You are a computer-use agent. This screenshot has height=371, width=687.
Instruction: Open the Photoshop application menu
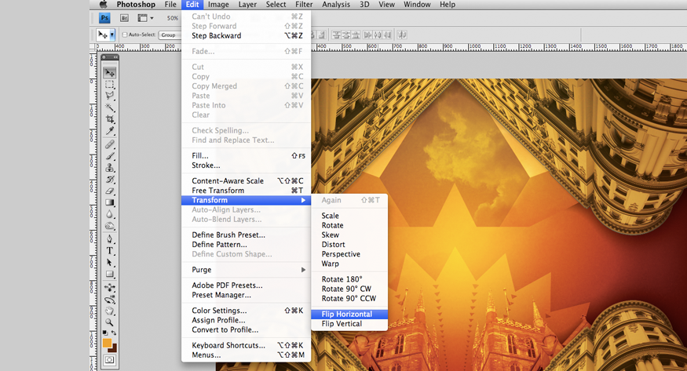(136, 5)
